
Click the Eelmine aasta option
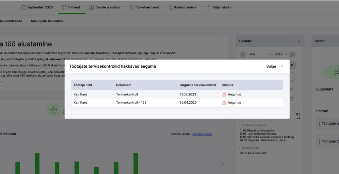click(180, 134)
